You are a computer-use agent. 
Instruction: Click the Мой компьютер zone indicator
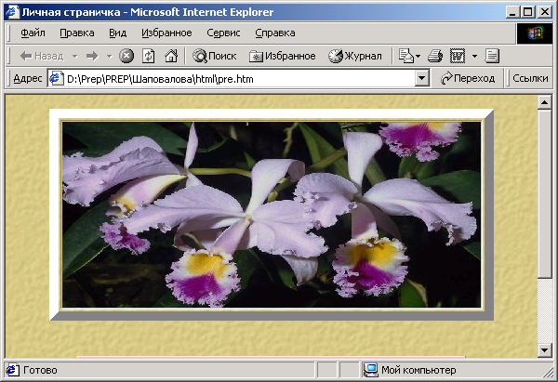click(418, 370)
